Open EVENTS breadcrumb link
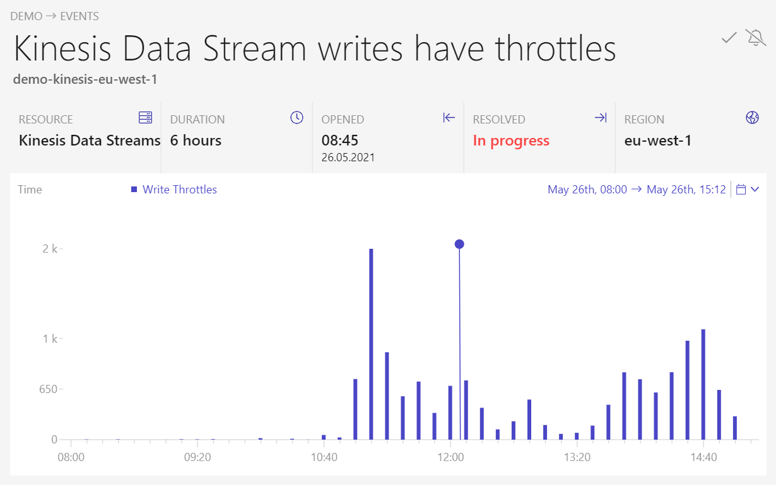This screenshot has width=776, height=485. [x=79, y=16]
